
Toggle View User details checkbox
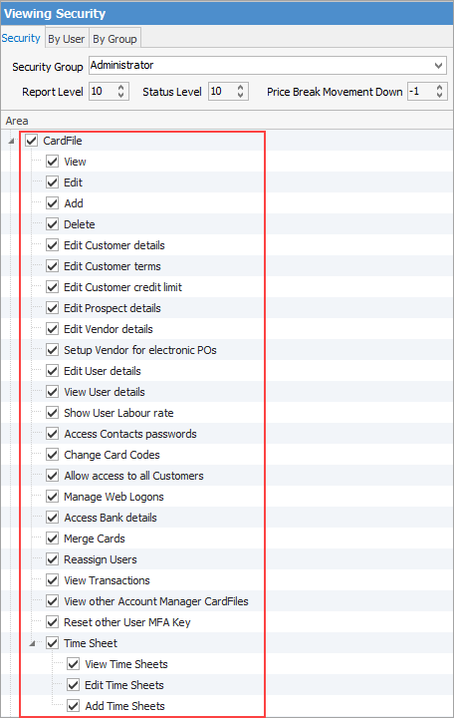(52, 392)
